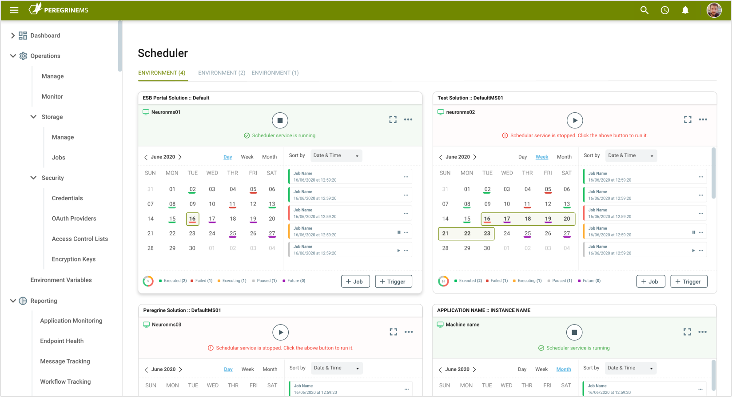Run the last job in Neuronms01 list
Viewport: 732px width, 397px height.
point(398,250)
